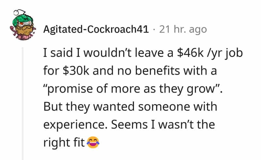Click the "right fit" text
Screen dimensions: 261x160
[x=64, y=142]
